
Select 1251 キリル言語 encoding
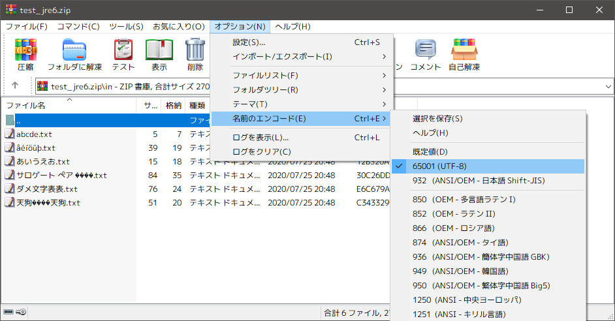[488, 314]
